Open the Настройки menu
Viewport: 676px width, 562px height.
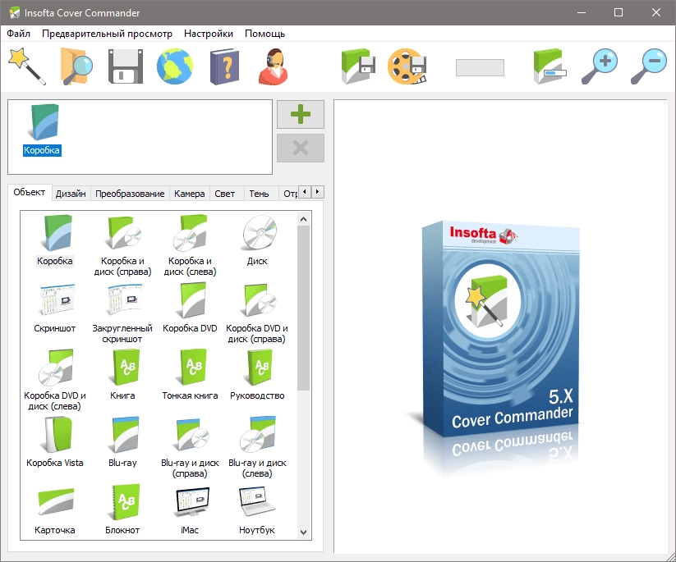(209, 34)
